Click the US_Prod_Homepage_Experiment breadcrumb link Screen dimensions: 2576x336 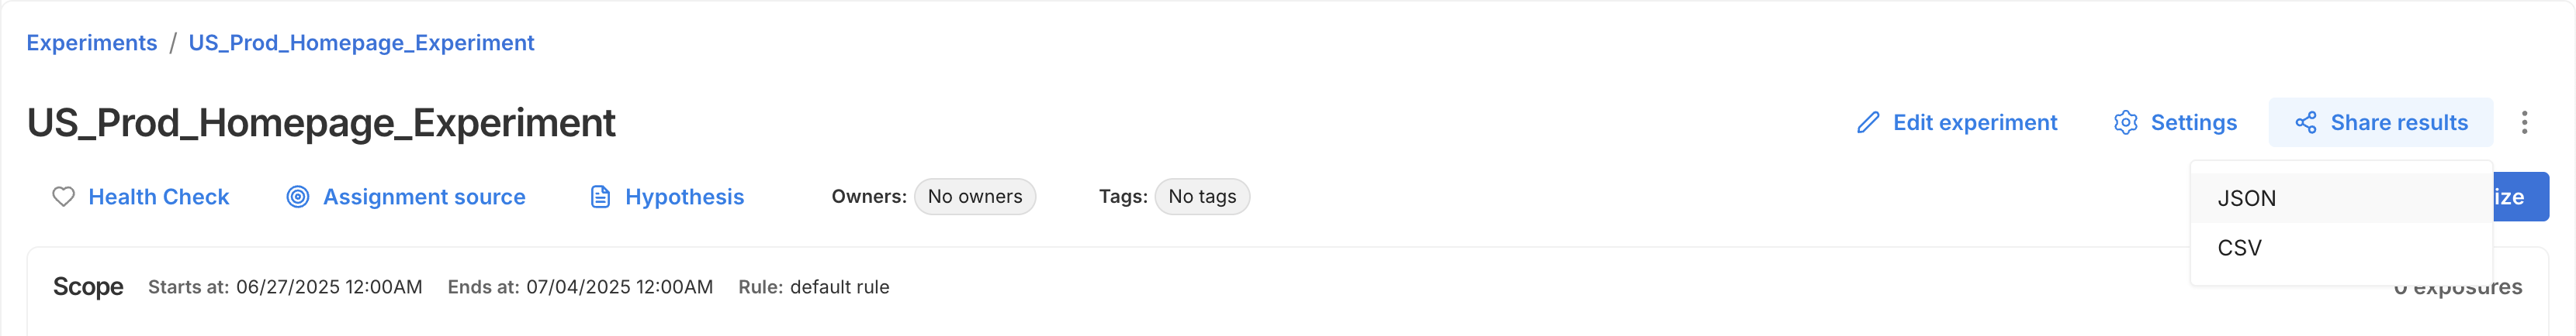(x=361, y=43)
